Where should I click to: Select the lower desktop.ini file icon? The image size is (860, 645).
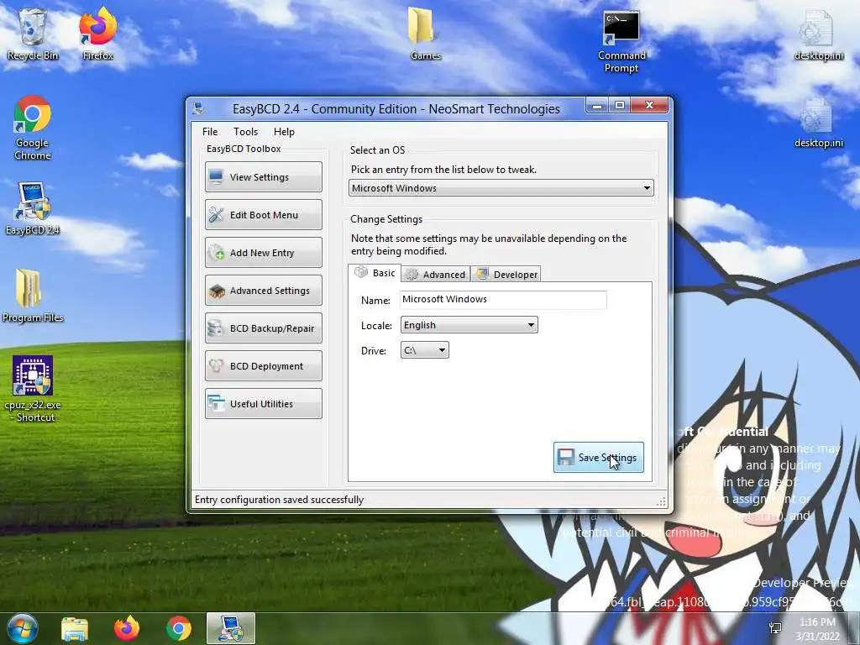tap(818, 123)
